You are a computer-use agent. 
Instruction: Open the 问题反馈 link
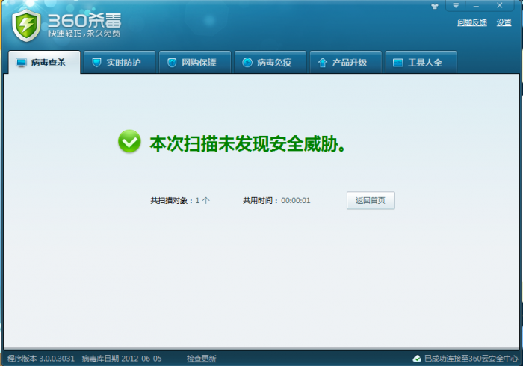pyautogui.click(x=472, y=22)
